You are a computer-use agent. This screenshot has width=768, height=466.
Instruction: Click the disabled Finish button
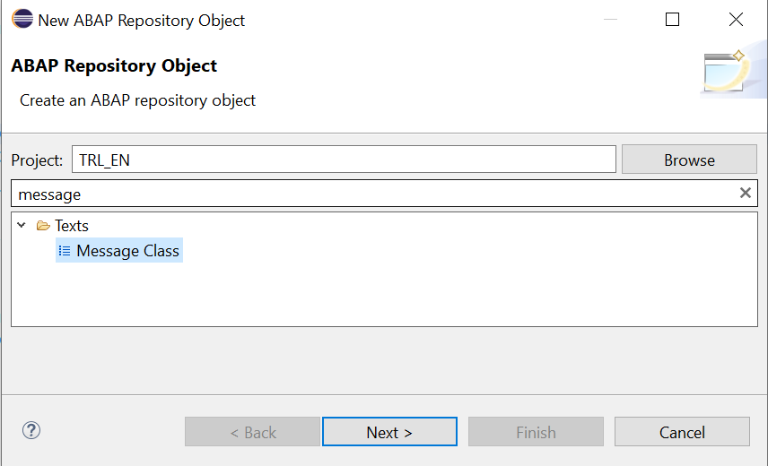click(536, 432)
